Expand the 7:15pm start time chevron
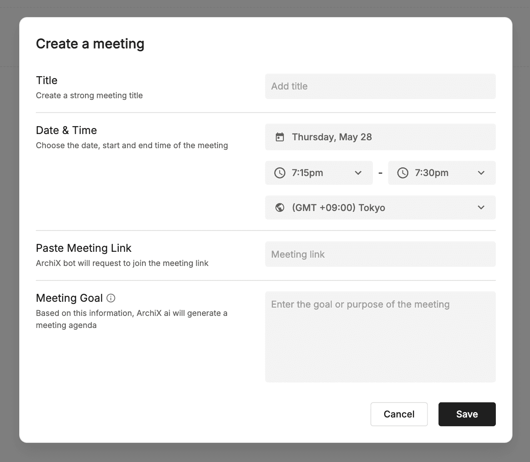530x462 pixels. [x=358, y=173]
